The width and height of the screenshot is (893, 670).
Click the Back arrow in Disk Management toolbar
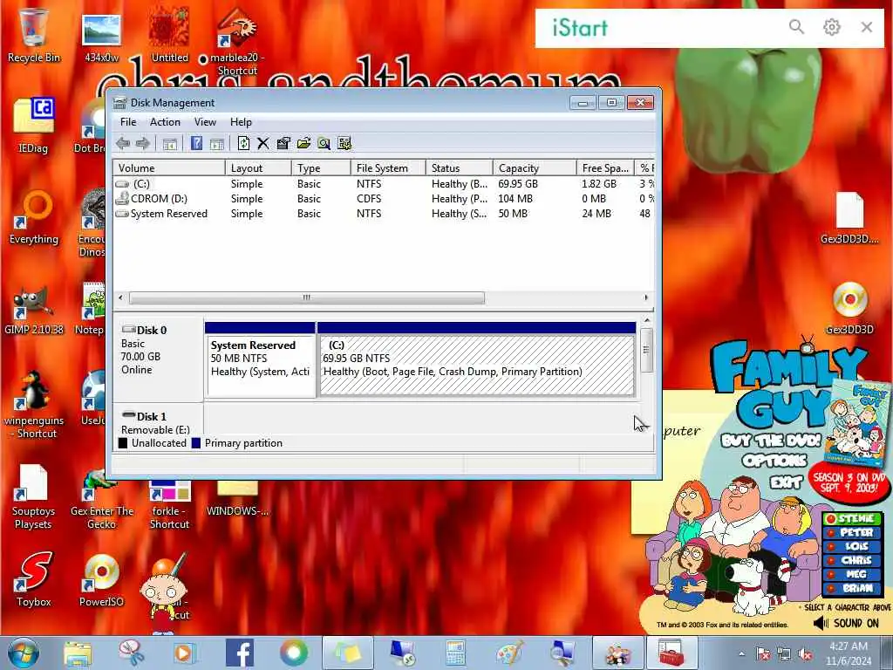[123, 144]
